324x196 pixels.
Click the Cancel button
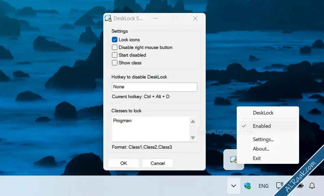(158, 163)
